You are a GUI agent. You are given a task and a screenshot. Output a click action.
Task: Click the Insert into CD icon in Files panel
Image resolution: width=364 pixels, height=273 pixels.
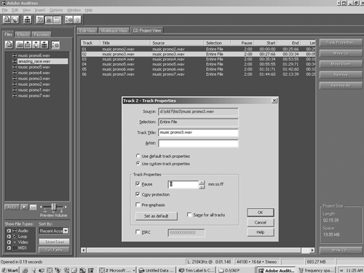pyautogui.click(x=36, y=45)
